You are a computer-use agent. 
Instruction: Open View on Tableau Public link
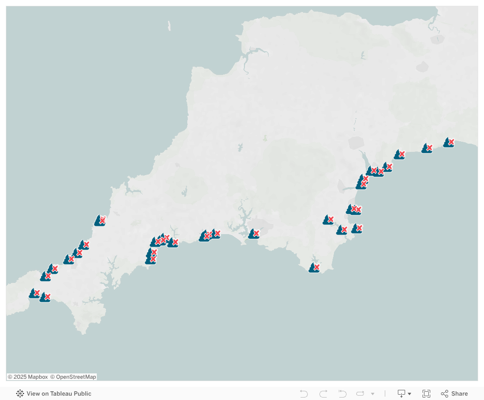point(59,394)
